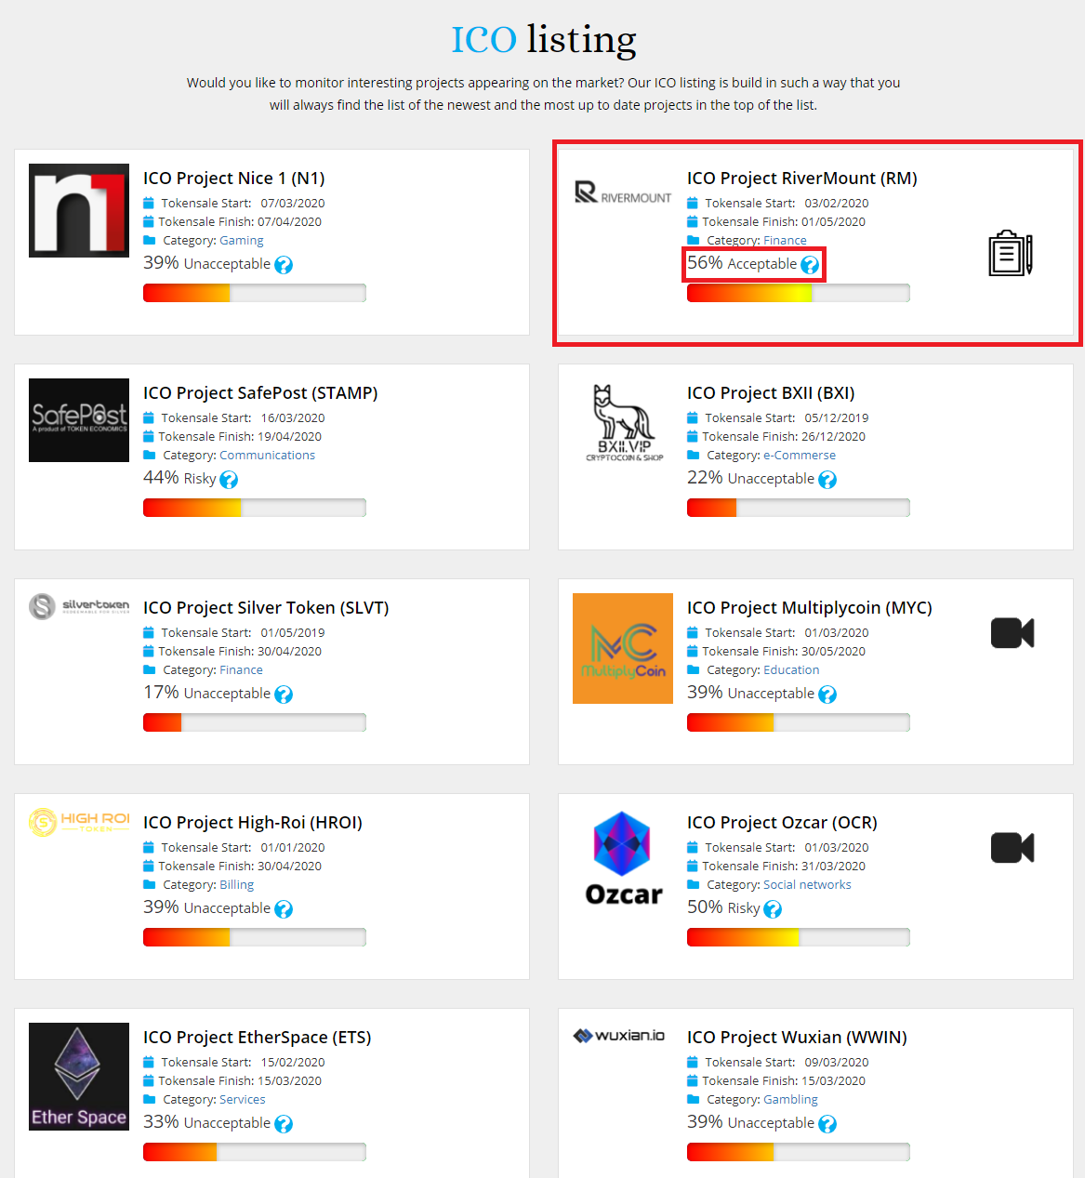
Task: Open ICO Project Multiplycoin (MYC) title
Action: 809,607
